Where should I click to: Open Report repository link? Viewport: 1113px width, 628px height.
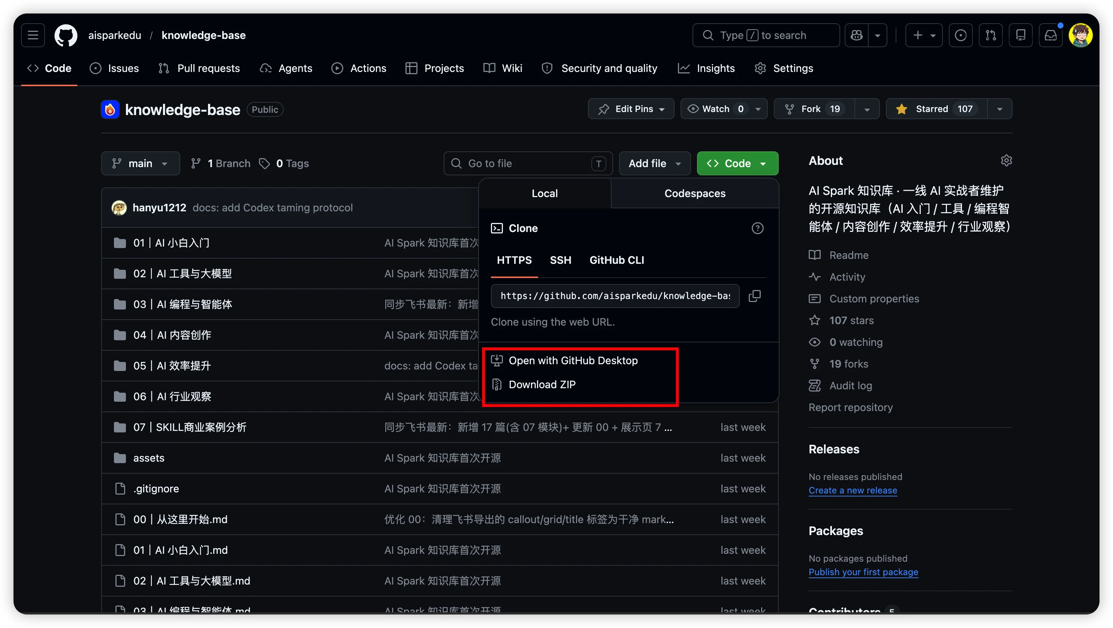850,407
